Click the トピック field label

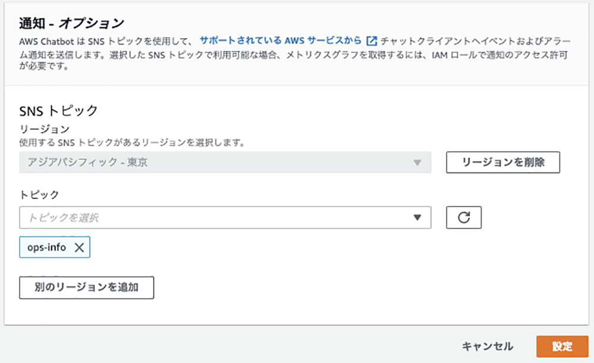39,195
